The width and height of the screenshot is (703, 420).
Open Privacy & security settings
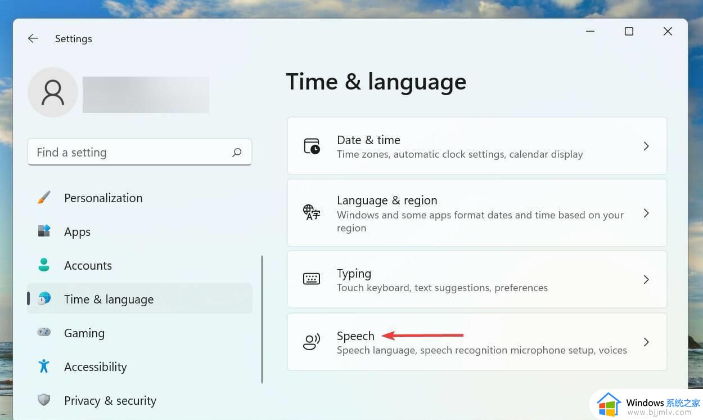139,400
